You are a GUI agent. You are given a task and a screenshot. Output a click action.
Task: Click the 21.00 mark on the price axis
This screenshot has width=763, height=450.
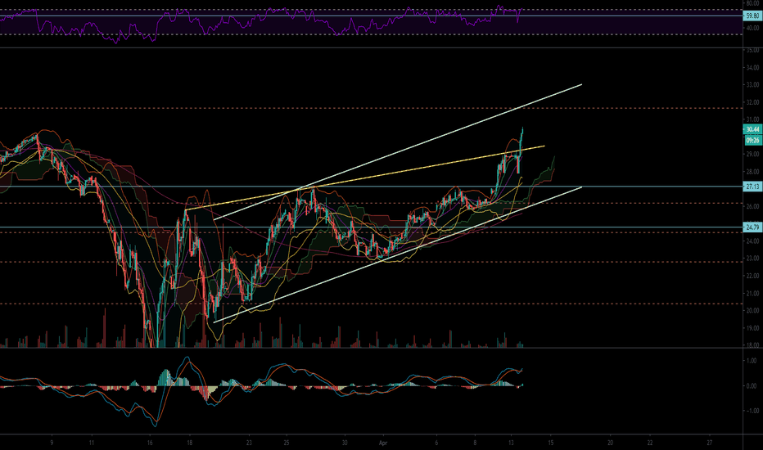tap(752, 294)
